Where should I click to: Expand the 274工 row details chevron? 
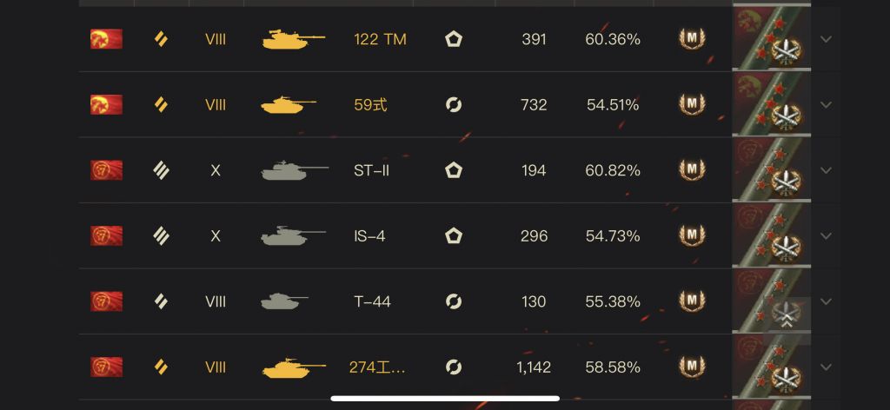826,367
